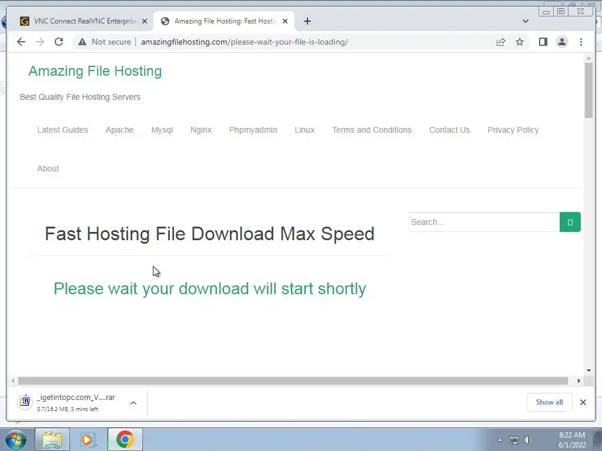This screenshot has width=602, height=451.
Task: Show hidden system tray icons
Action: 500,440
